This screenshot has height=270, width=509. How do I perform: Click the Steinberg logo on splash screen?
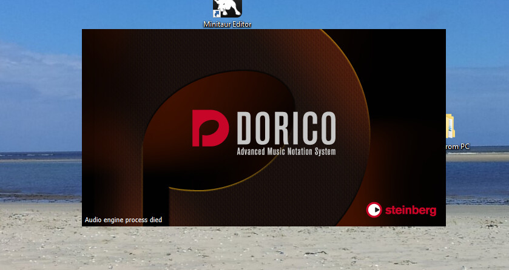tap(401, 210)
